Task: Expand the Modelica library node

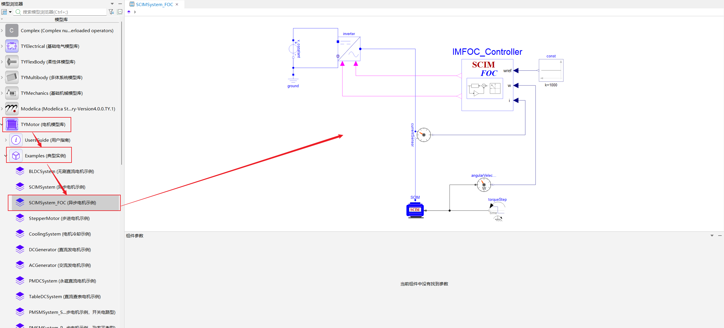Action: pyautogui.click(x=2, y=109)
